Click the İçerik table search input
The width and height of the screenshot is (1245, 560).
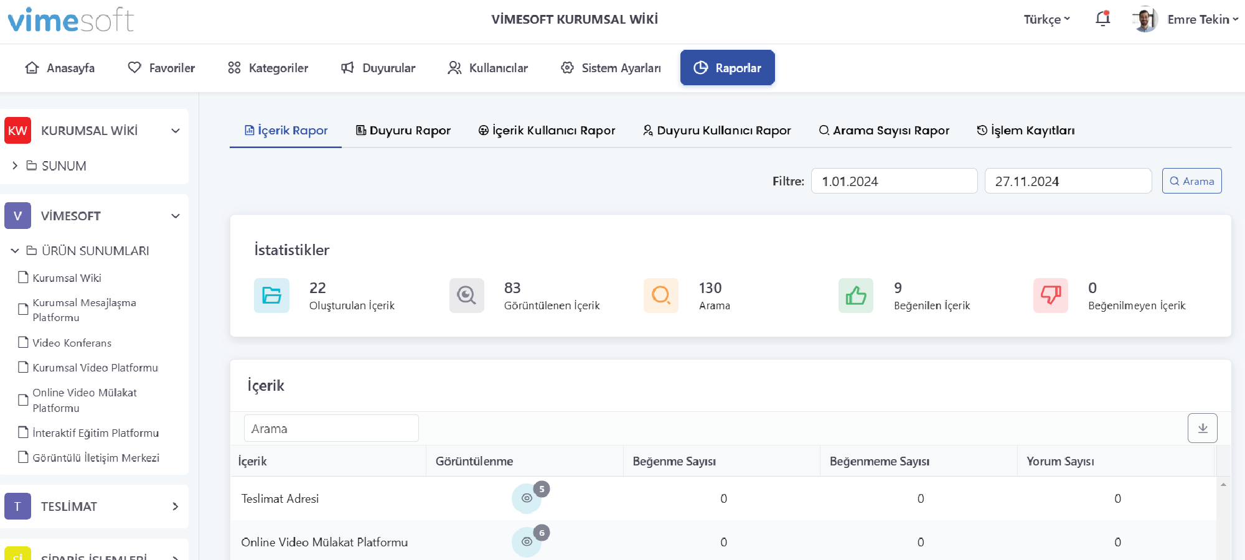(x=331, y=429)
